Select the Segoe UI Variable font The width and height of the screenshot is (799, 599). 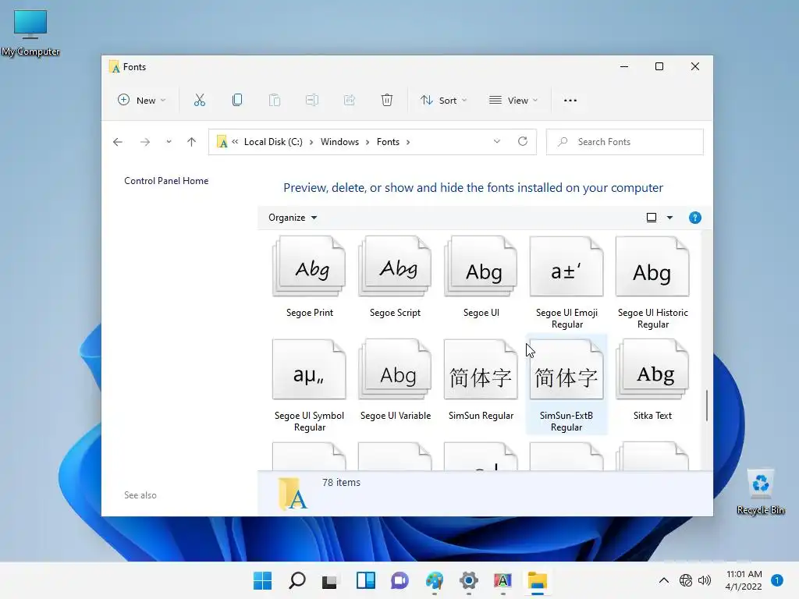pos(395,381)
